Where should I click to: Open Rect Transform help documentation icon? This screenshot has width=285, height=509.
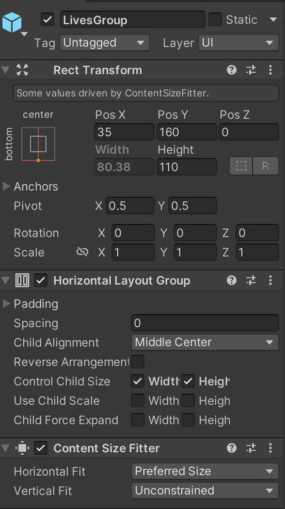[231, 70]
